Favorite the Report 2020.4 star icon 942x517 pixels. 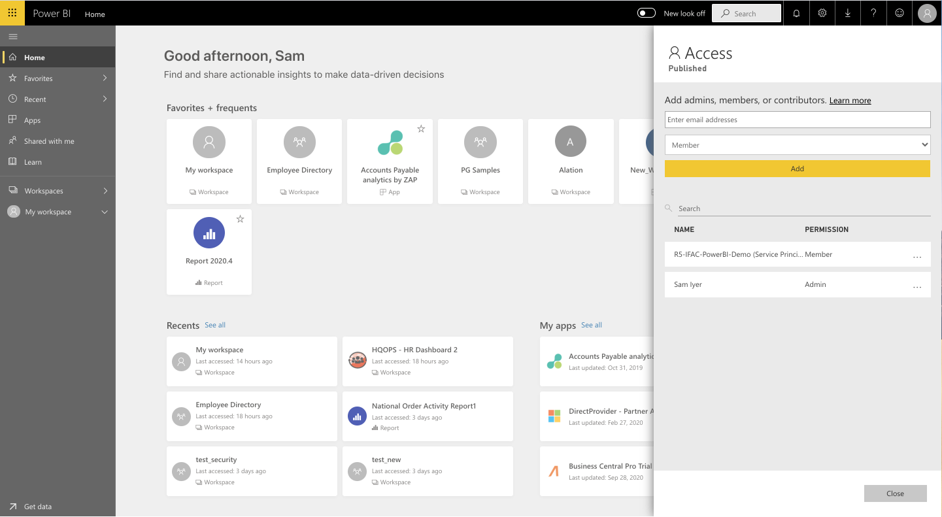pyautogui.click(x=240, y=219)
